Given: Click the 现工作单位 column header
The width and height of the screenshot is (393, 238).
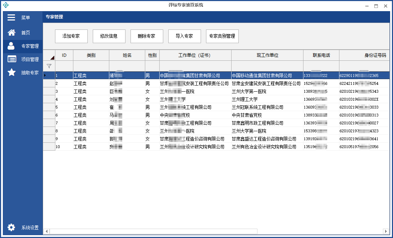Looking at the screenshot, I should click(x=267, y=55).
